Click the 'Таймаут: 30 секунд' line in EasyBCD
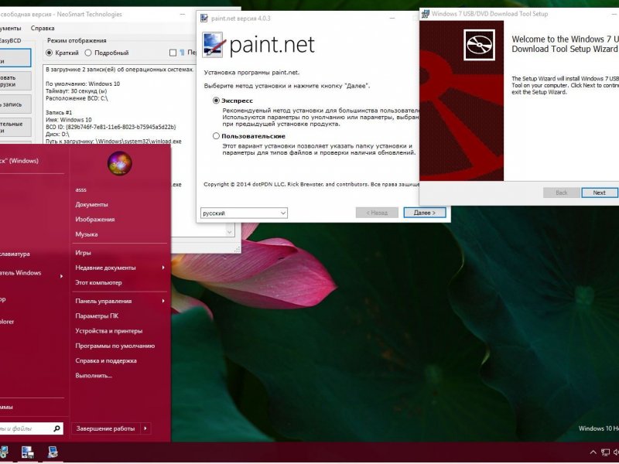The image size is (619, 464). (x=76, y=90)
